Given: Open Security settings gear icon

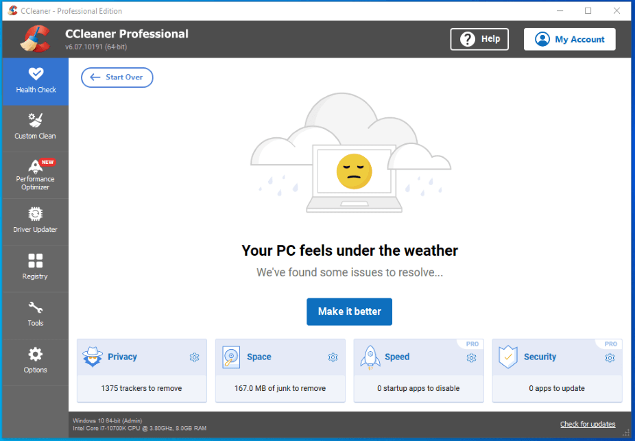Looking at the screenshot, I should tap(610, 357).
